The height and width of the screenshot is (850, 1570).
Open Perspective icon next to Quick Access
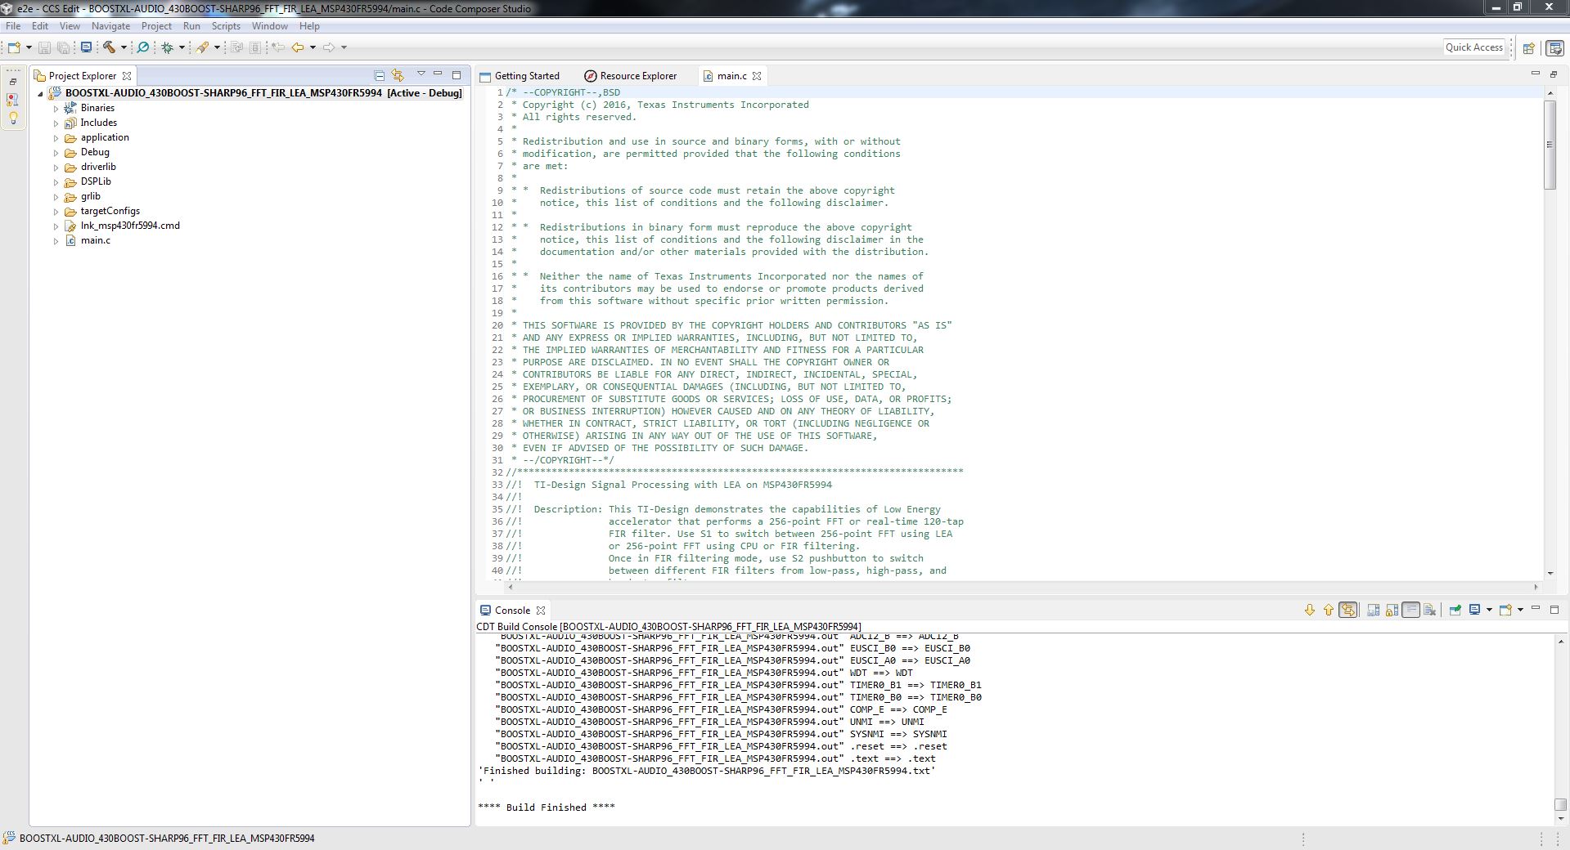(1528, 47)
